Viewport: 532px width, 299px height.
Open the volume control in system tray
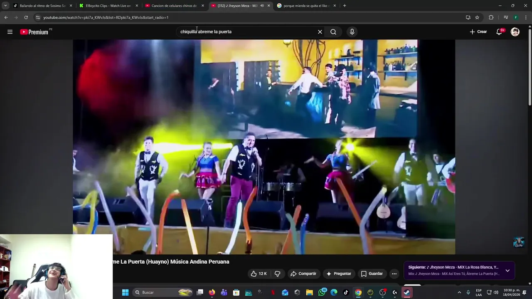tap(496, 292)
